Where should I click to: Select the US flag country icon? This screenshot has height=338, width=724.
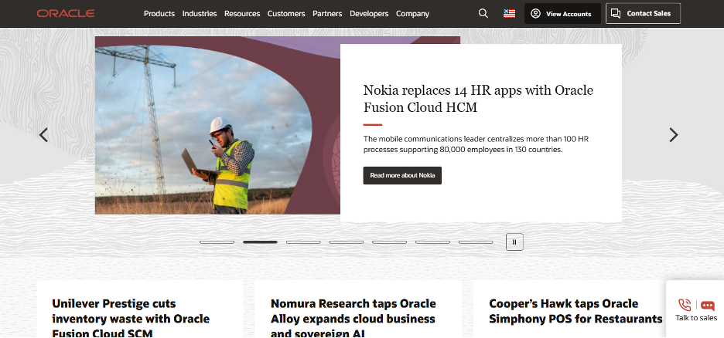(509, 13)
